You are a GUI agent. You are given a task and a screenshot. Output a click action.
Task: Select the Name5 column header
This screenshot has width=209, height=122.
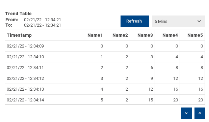tap(192, 35)
